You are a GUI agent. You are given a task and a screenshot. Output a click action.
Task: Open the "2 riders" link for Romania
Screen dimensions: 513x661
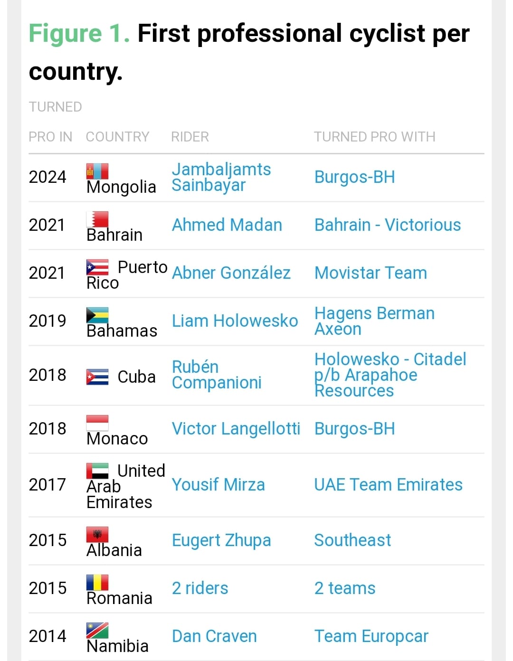200,588
